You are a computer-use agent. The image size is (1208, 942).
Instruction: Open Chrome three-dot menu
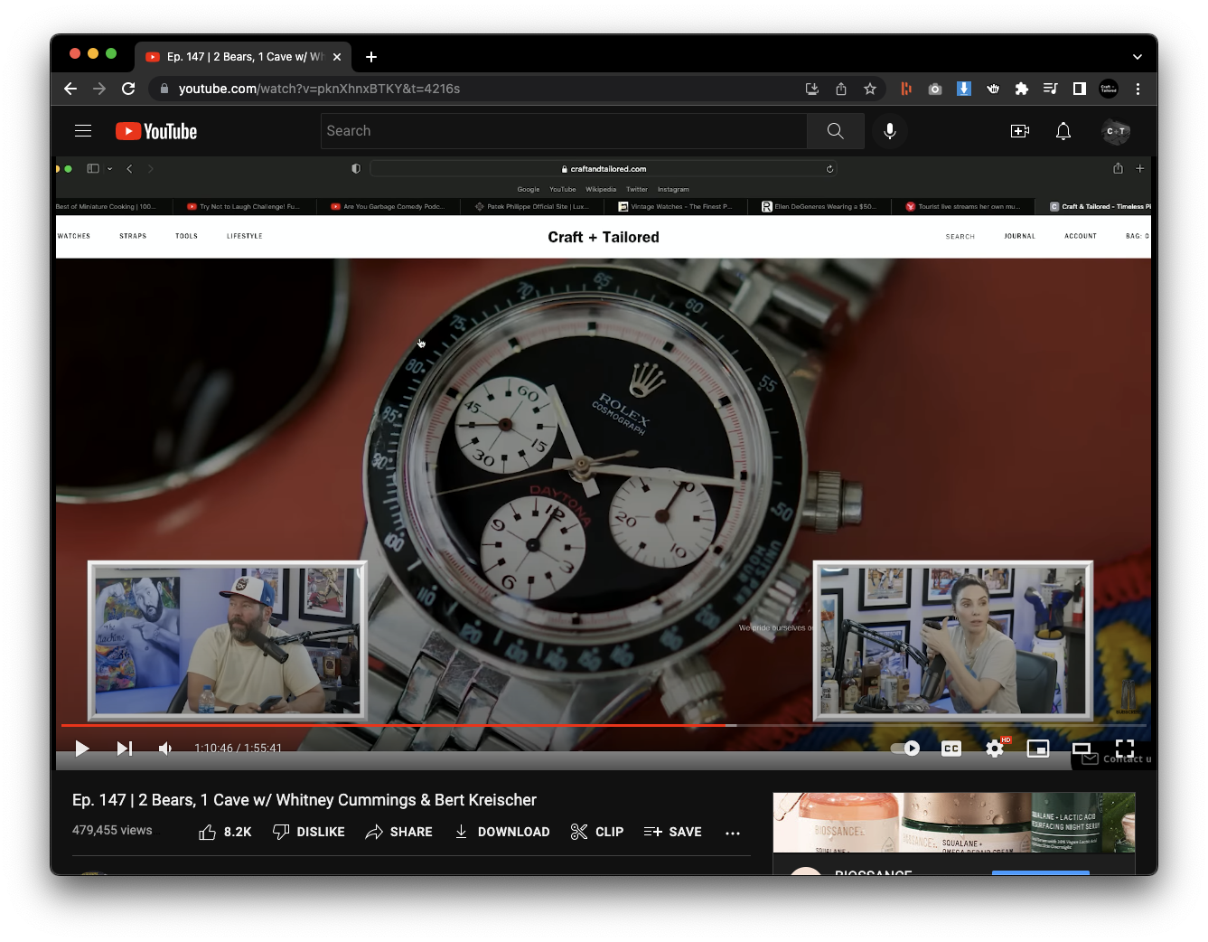coord(1138,89)
